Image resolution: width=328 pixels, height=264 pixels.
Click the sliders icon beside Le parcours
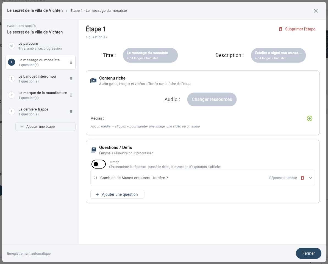pyautogui.click(x=12, y=46)
